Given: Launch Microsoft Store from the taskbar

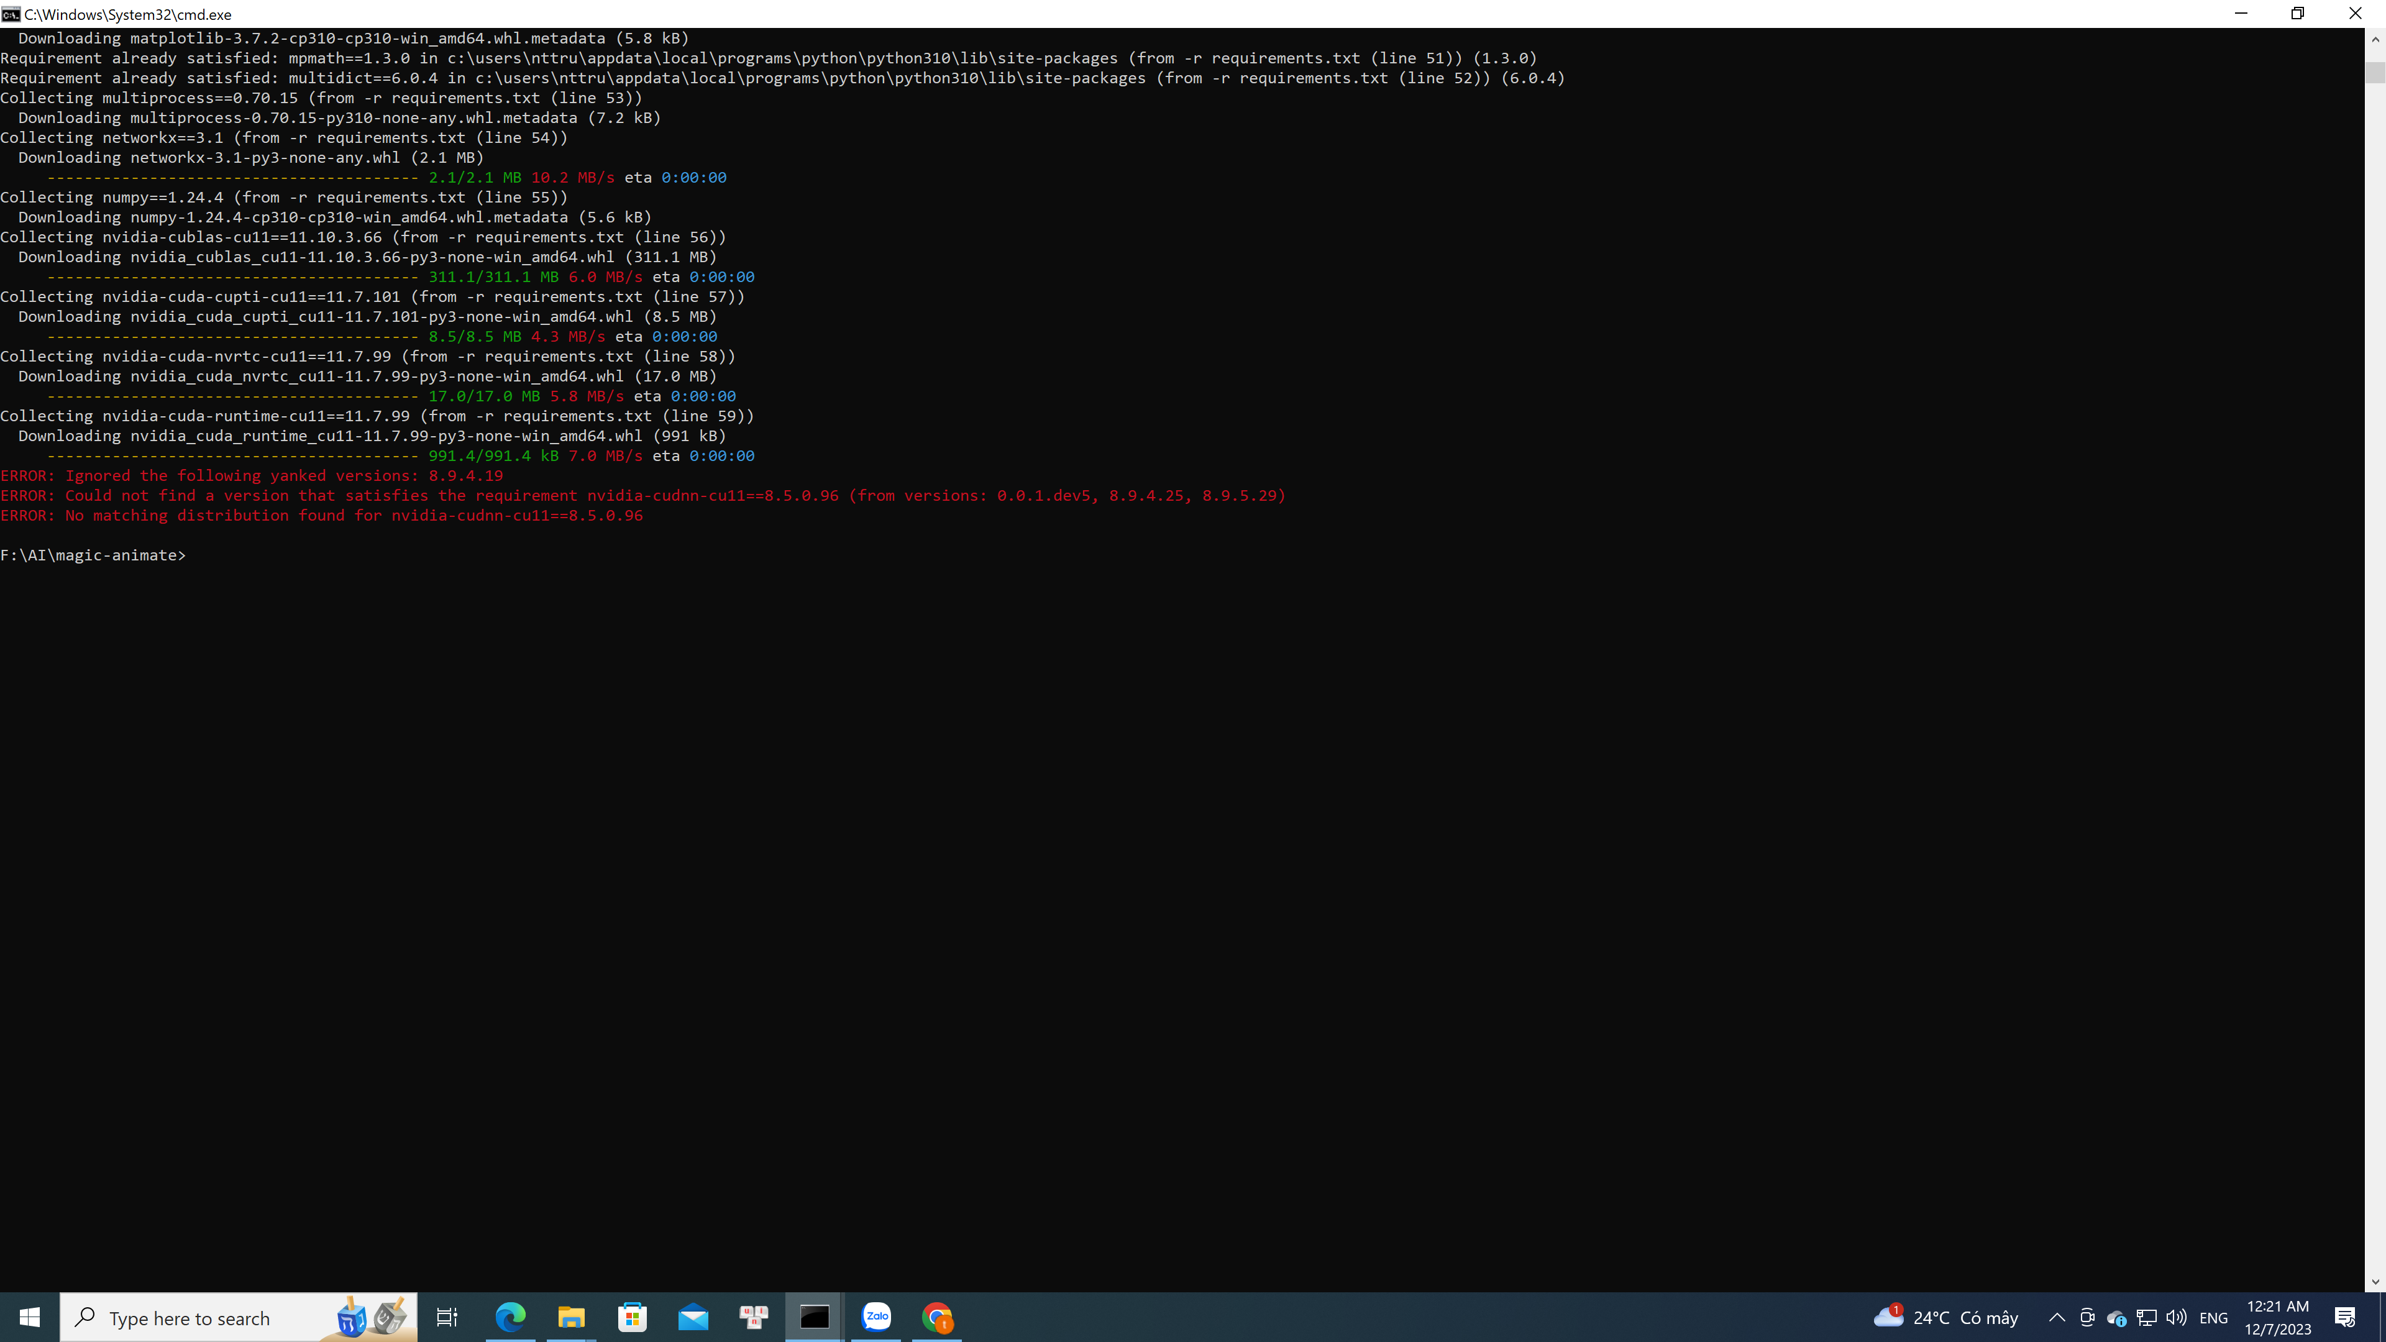Looking at the screenshot, I should (633, 1317).
